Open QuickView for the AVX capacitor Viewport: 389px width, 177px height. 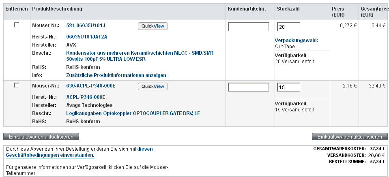click(153, 26)
